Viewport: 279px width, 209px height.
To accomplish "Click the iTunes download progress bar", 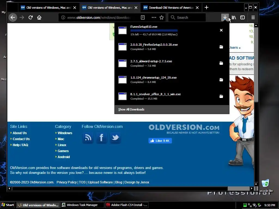I will (154, 30).
